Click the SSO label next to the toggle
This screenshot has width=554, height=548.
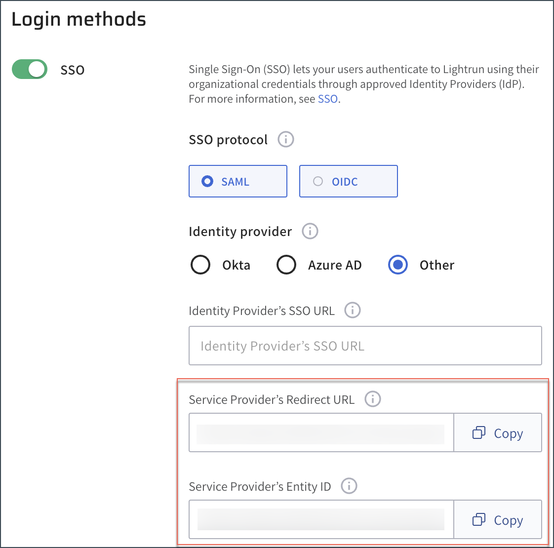click(73, 70)
